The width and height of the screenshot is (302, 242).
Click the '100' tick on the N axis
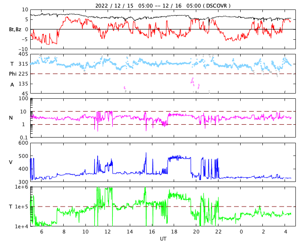(23, 98)
